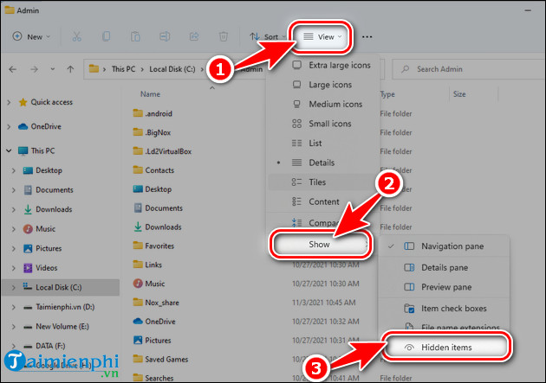Click the Music file list icon
The height and width of the screenshot is (383, 546).
[x=138, y=284]
